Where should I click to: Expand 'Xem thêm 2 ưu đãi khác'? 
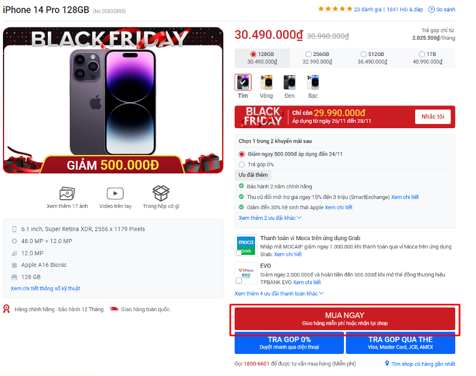270,218
